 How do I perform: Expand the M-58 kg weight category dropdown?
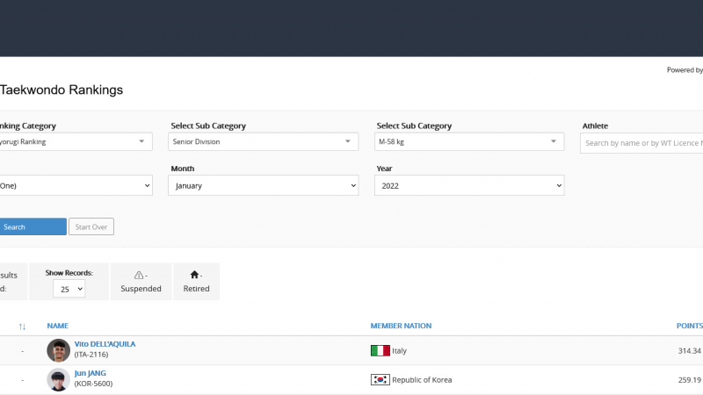pyautogui.click(x=469, y=141)
